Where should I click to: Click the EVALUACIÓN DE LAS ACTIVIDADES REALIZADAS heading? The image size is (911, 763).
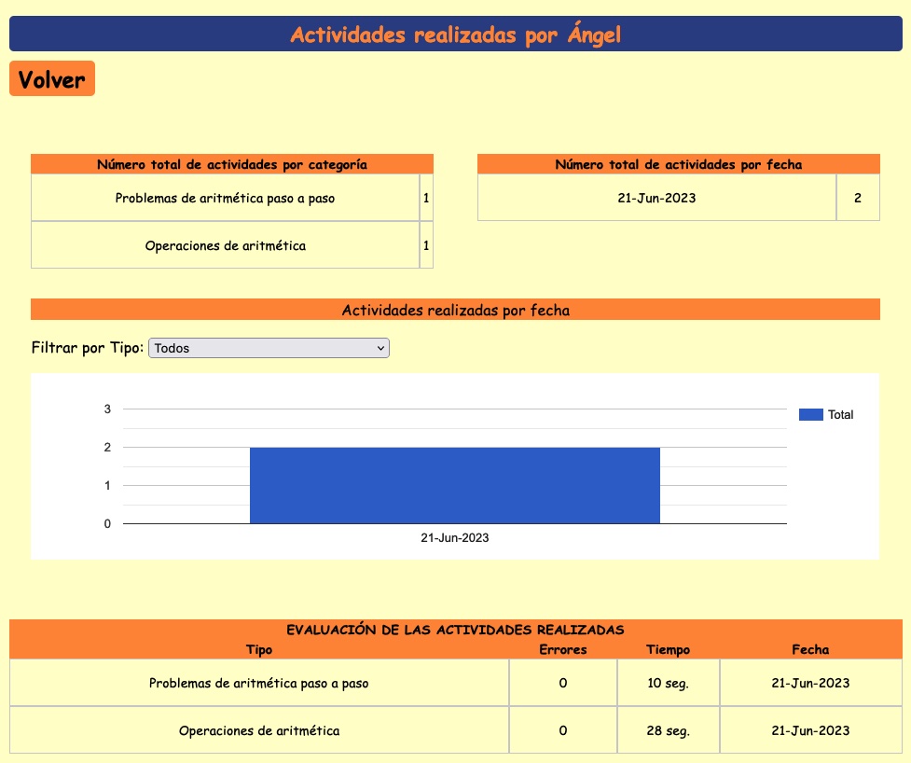point(455,630)
